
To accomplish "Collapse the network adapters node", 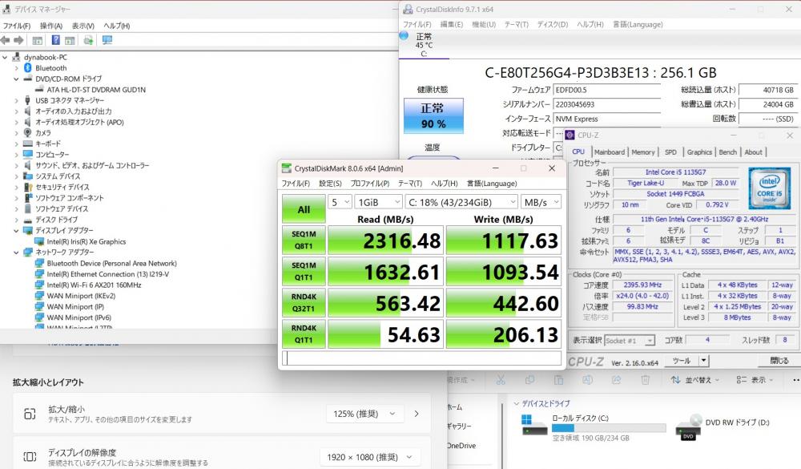I will point(16,252).
